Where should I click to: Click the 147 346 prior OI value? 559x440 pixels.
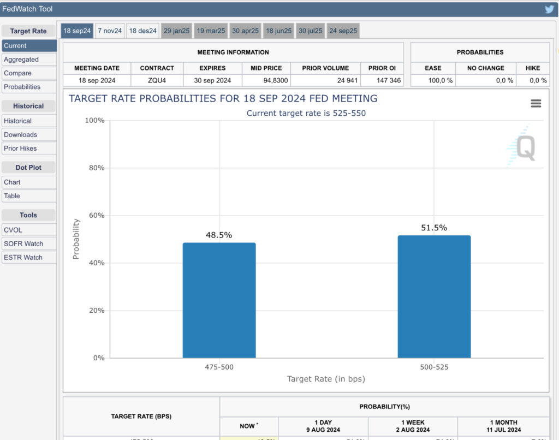[x=389, y=81]
